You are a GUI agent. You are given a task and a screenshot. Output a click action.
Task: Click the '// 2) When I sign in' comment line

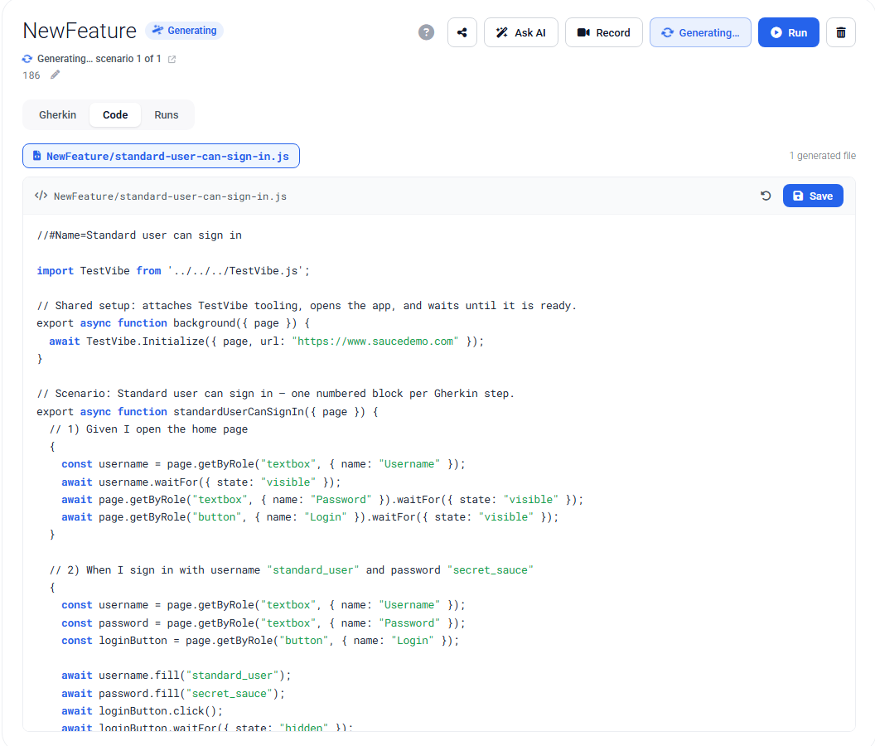pyautogui.click(x=292, y=570)
